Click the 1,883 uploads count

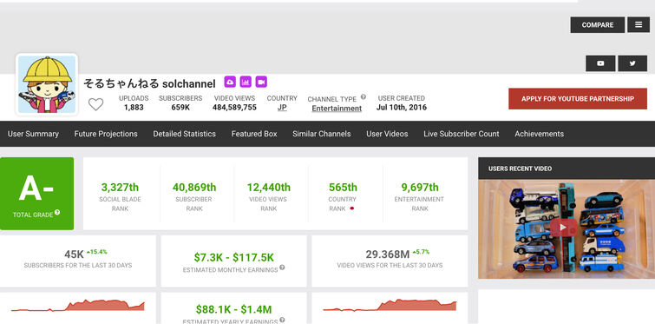pyautogui.click(x=134, y=108)
